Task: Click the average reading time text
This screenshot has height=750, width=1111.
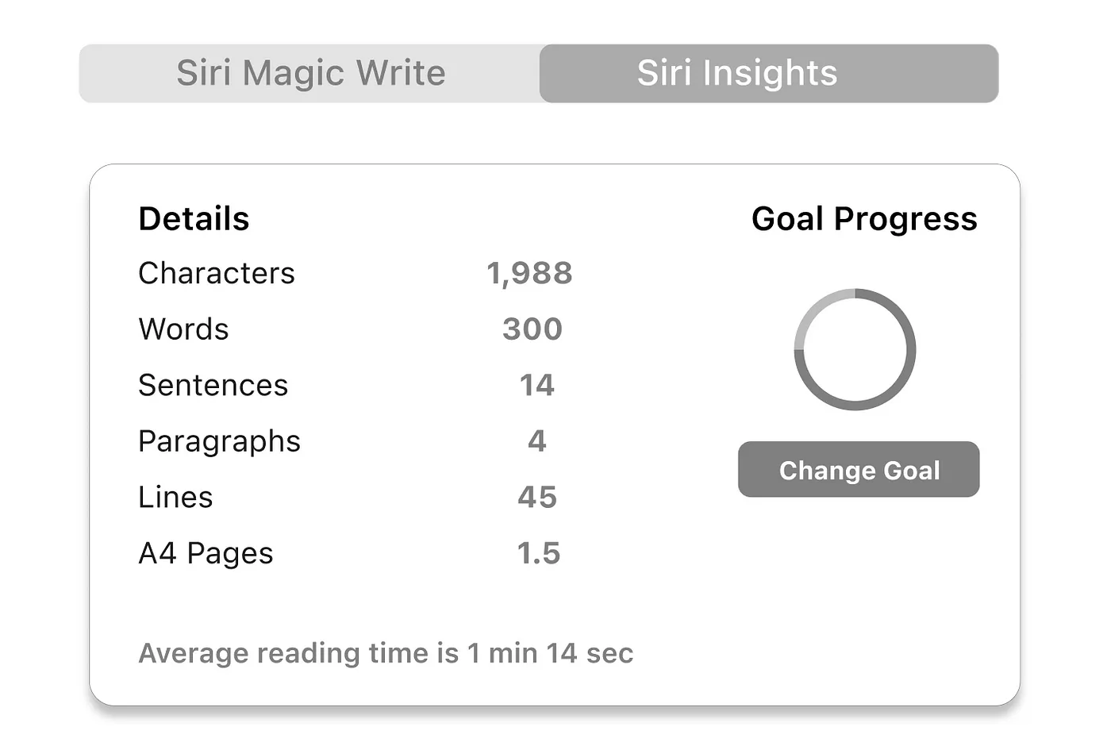Action: tap(386, 653)
